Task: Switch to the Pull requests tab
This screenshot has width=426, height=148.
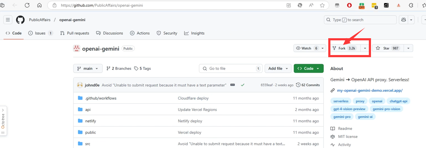Action: click(x=75, y=33)
